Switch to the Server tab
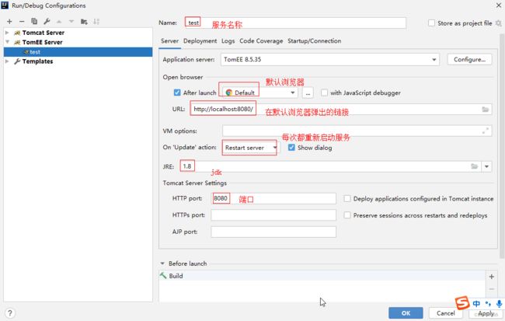 pyautogui.click(x=169, y=41)
